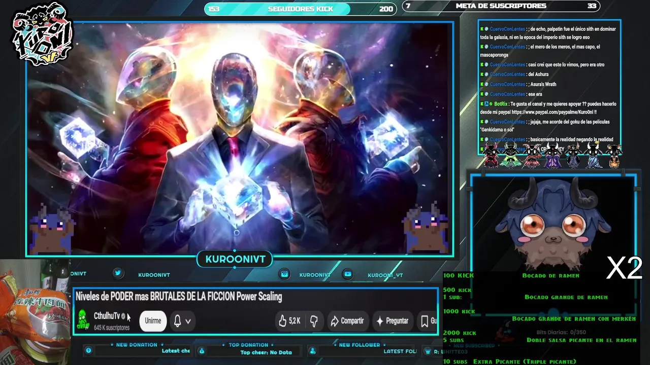Click the blue horned VTuber avatar
650x365 pixels.
[x=553, y=224]
